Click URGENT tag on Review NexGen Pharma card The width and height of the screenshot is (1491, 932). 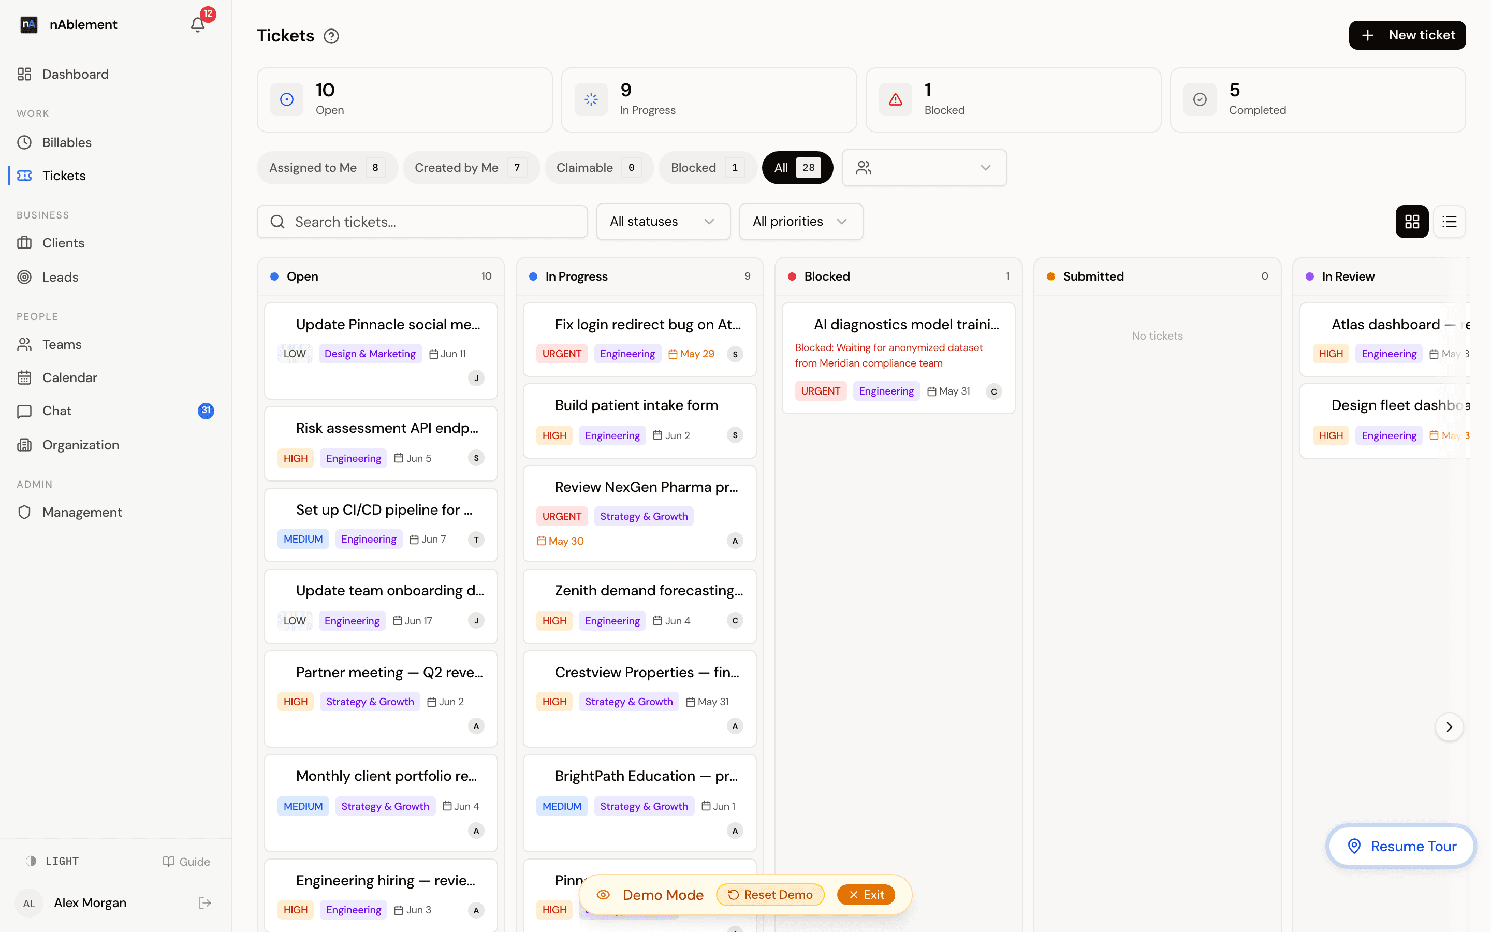(561, 517)
